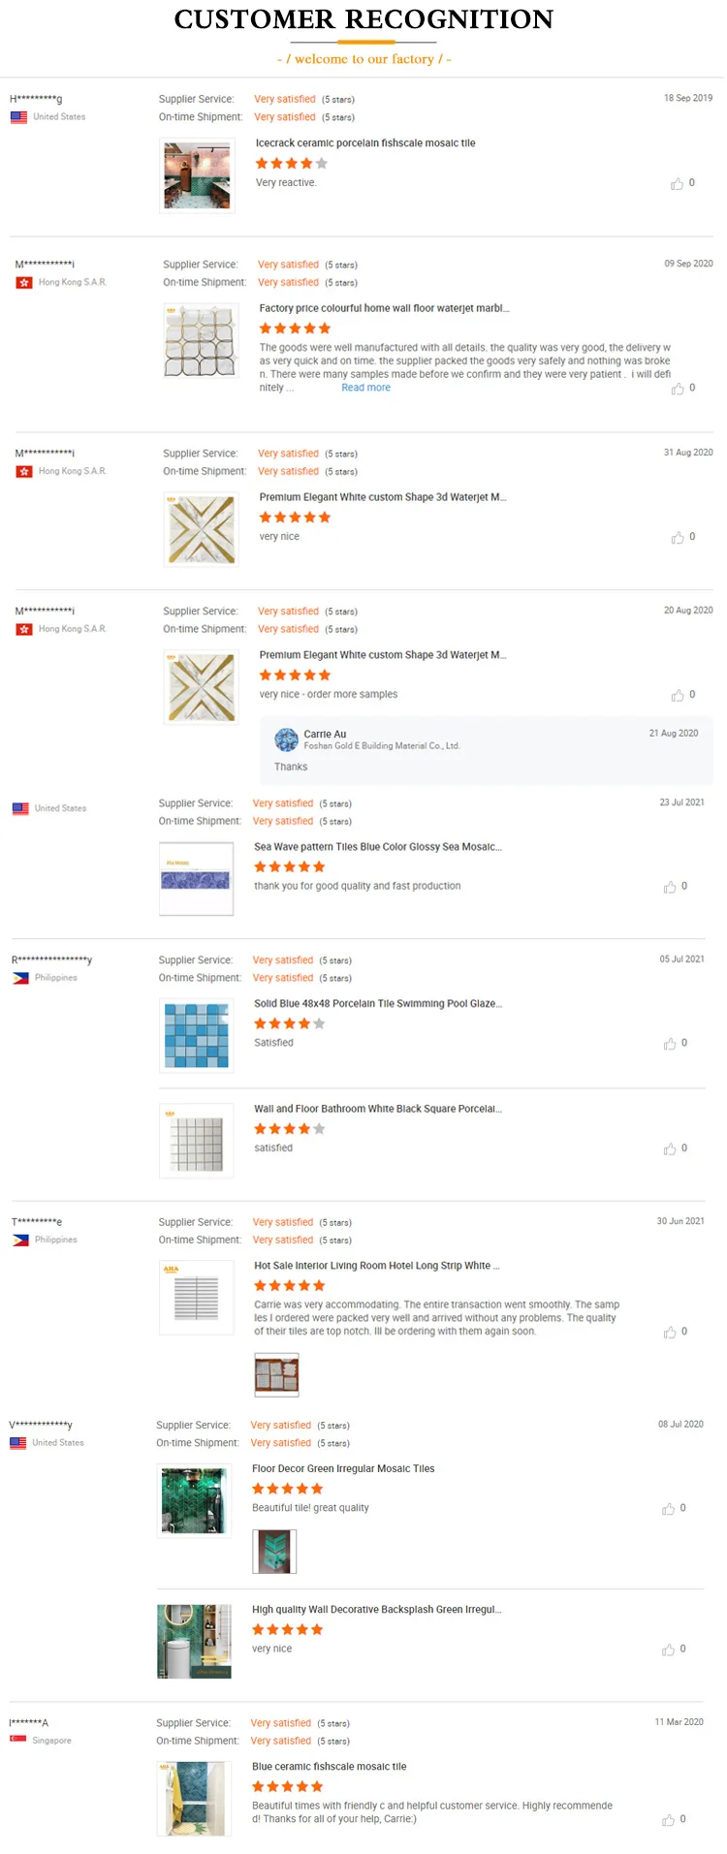727x1854 pixels.
Task: Open Floor Decor Green Irregular Mosaic Tiles link
Action: 343,1469
